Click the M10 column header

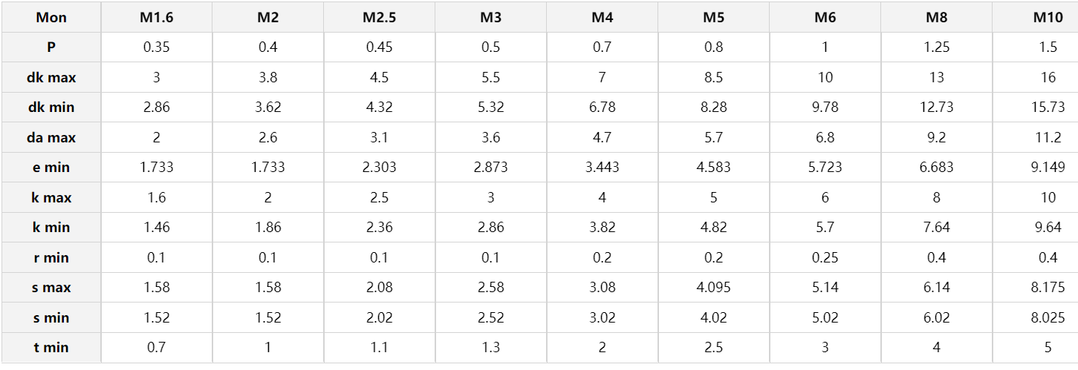tap(1048, 17)
